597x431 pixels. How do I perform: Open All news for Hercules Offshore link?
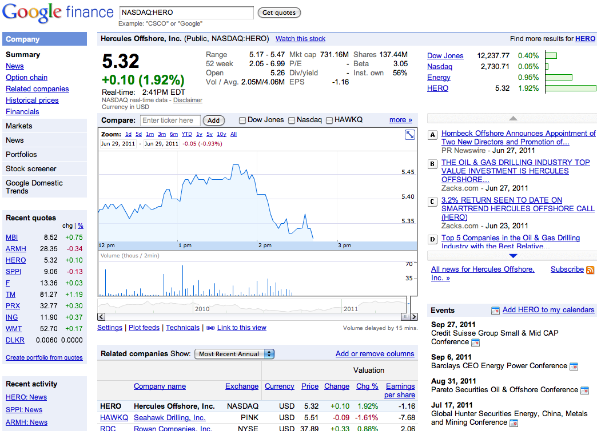483,273
